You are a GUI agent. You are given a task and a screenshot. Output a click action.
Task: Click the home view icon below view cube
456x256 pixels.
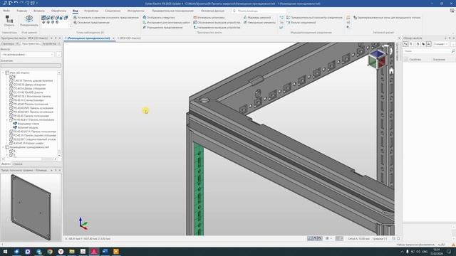391,71
